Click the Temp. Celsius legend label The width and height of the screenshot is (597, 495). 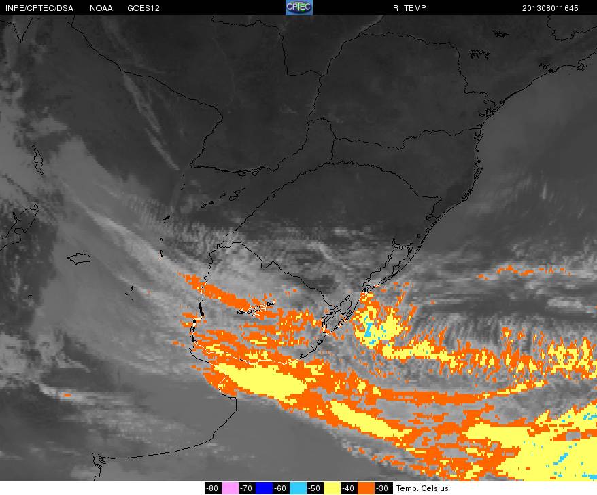click(x=422, y=488)
